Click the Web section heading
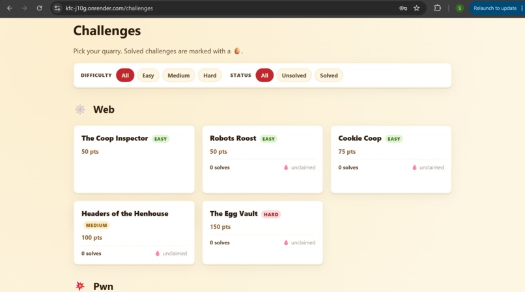Image resolution: width=525 pixels, height=292 pixels. 104,109
